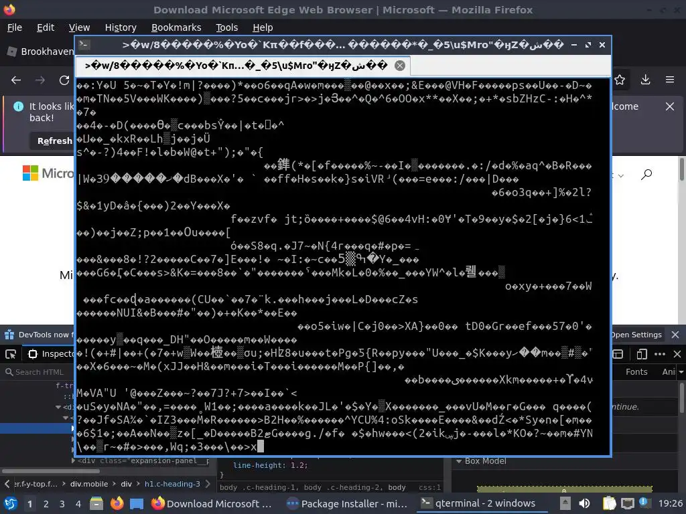Image resolution: width=686 pixels, height=514 pixels.
Task: Switch to virtual desktop 4
Action: [x=78, y=504]
